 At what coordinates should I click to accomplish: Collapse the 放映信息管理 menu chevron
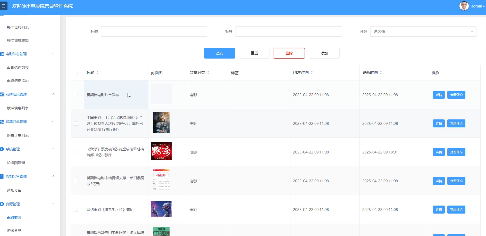[53, 94]
